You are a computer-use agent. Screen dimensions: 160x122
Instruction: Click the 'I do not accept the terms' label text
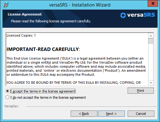pyautogui.click(x=48, y=97)
